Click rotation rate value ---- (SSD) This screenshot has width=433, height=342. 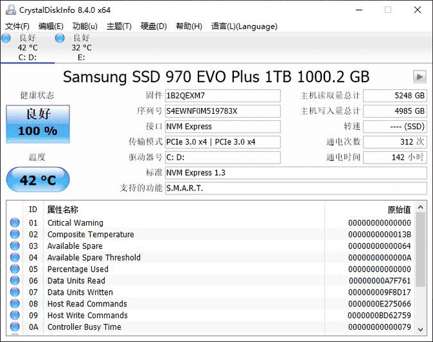click(x=395, y=127)
